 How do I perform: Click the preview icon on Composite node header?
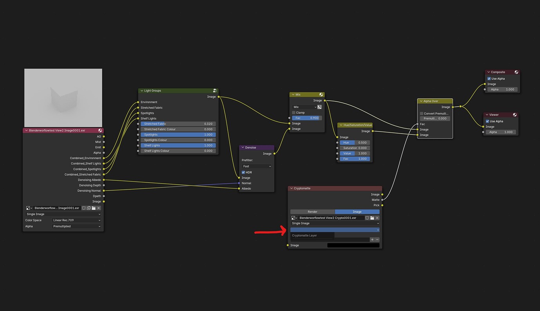(517, 72)
